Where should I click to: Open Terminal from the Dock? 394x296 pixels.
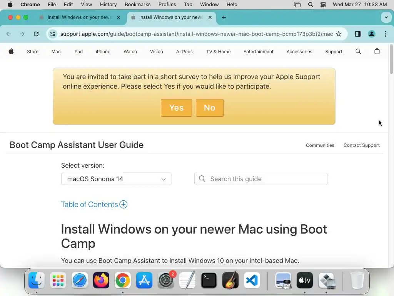coord(209,280)
